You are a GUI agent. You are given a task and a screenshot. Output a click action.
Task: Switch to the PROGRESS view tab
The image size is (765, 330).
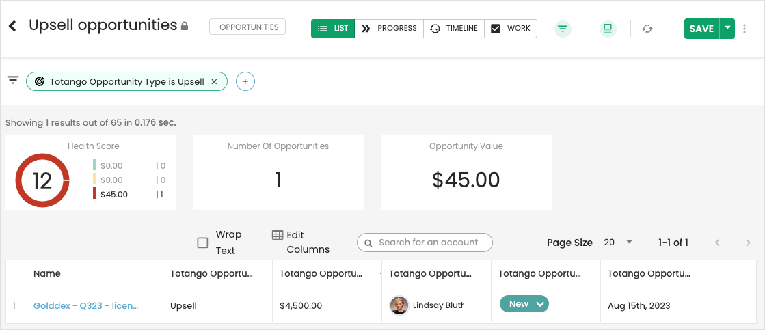pos(389,28)
